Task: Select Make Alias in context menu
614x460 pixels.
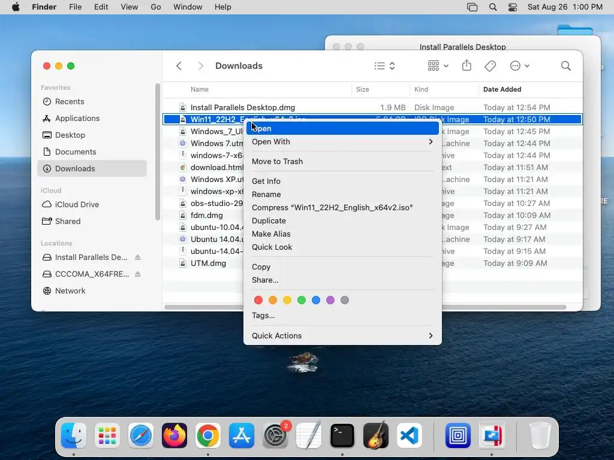Action: click(x=342, y=234)
